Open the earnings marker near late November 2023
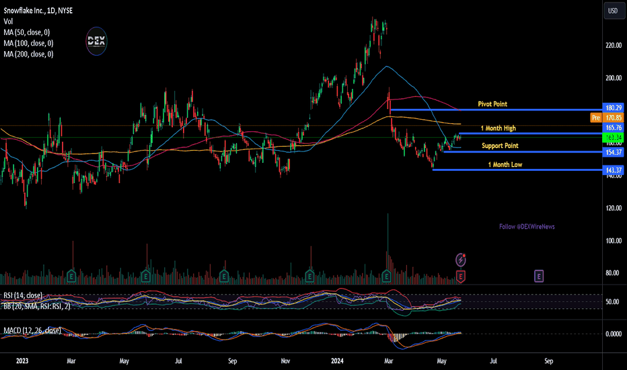 (x=309, y=276)
